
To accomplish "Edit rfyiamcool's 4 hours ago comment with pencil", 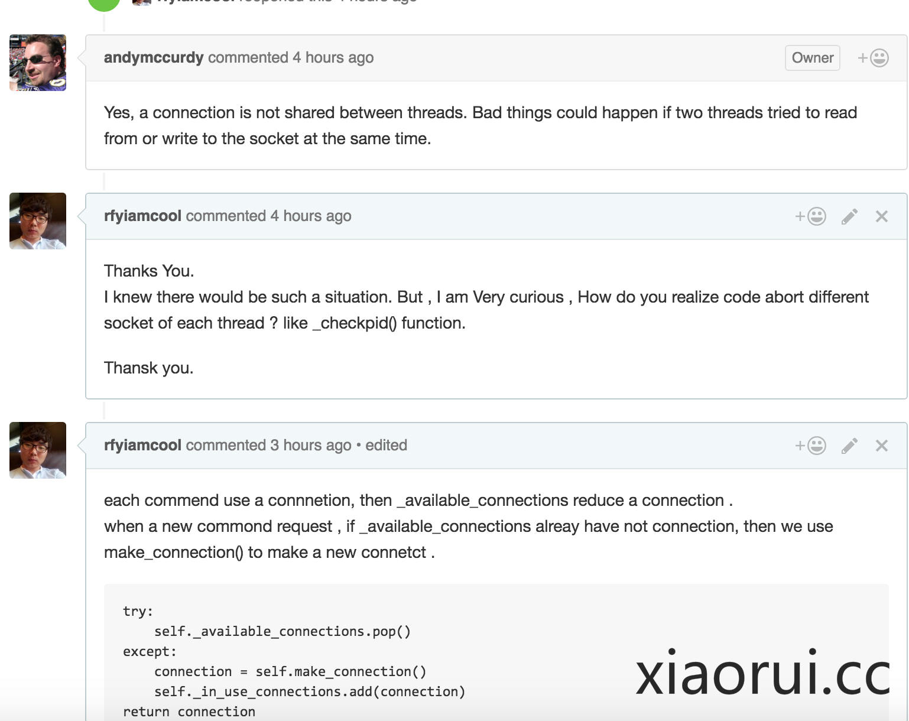I will click(x=849, y=216).
